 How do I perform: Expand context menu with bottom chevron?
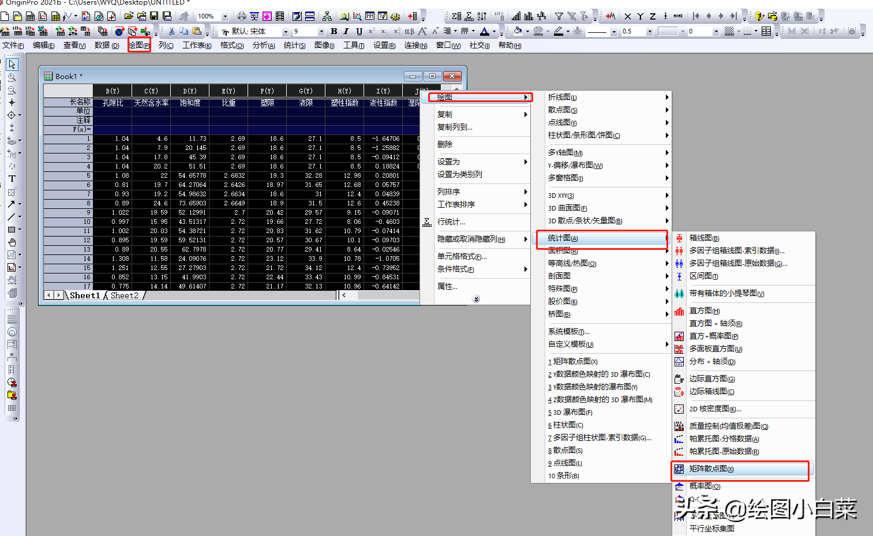click(x=476, y=299)
